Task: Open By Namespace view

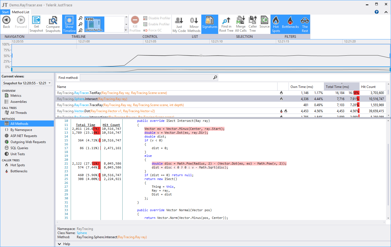Action: (x=21, y=130)
